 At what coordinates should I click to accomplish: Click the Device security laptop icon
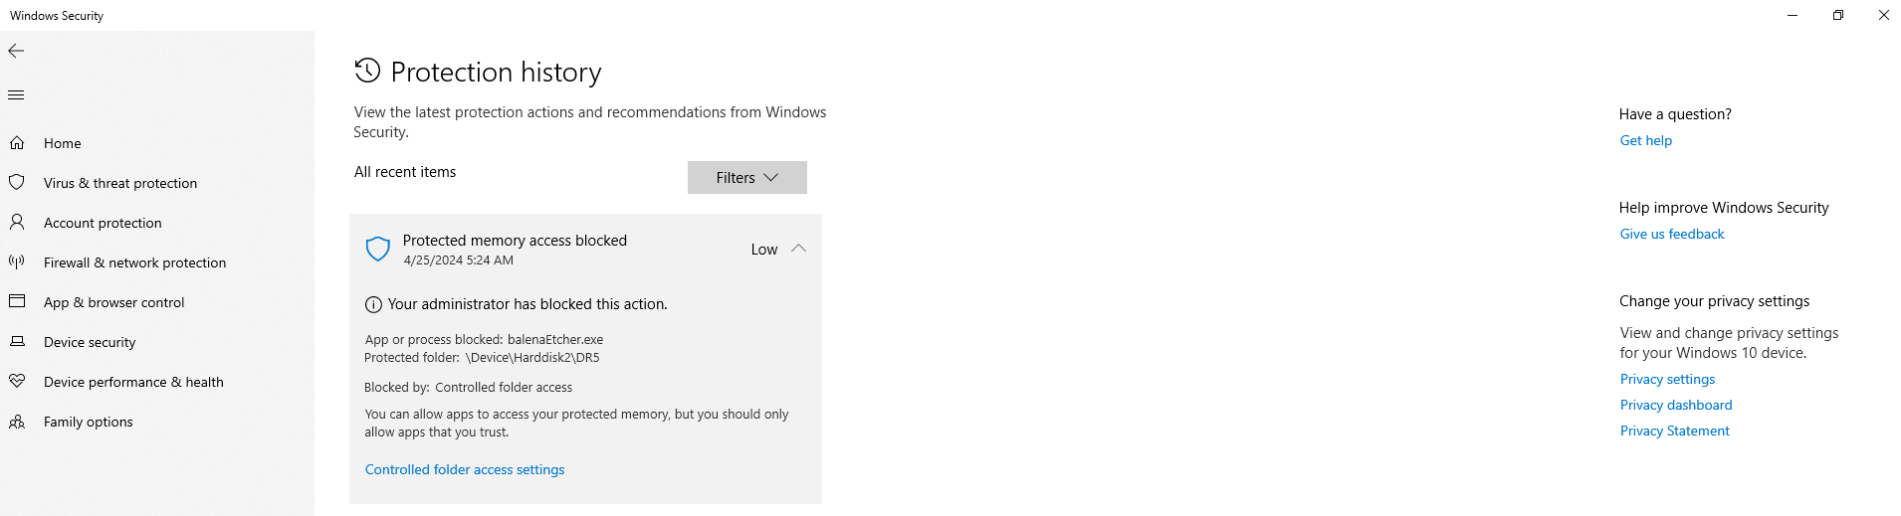[17, 342]
